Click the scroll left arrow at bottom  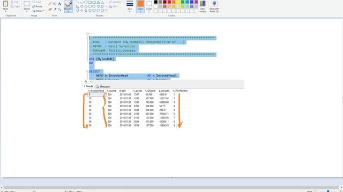pyautogui.click(x=2, y=187)
